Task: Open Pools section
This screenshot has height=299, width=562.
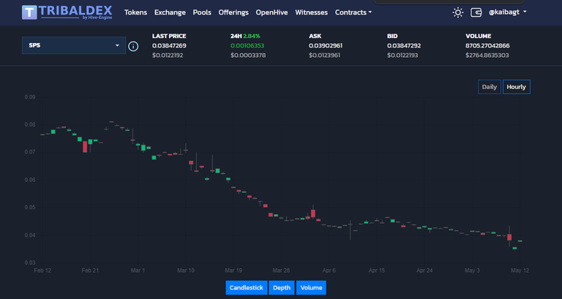Action: 202,12
